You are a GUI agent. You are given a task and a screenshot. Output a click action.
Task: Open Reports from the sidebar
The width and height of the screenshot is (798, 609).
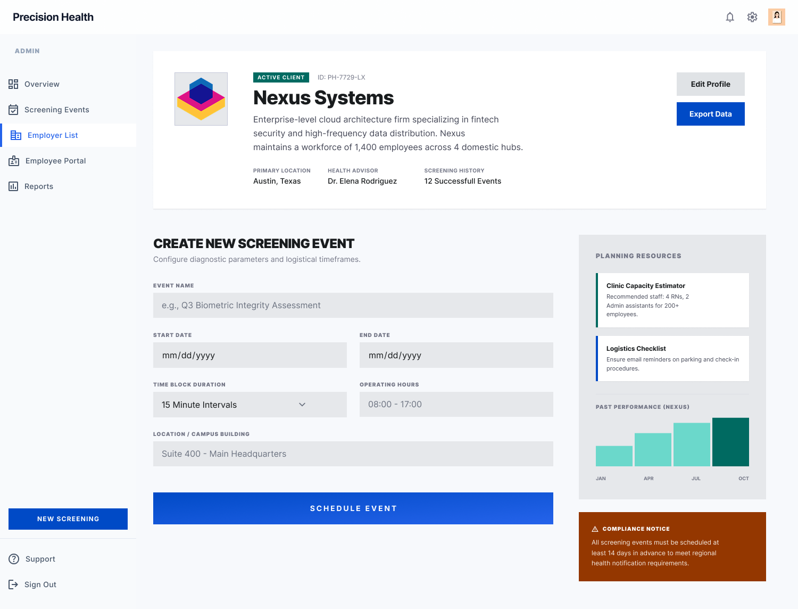click(x=68, y=186)
